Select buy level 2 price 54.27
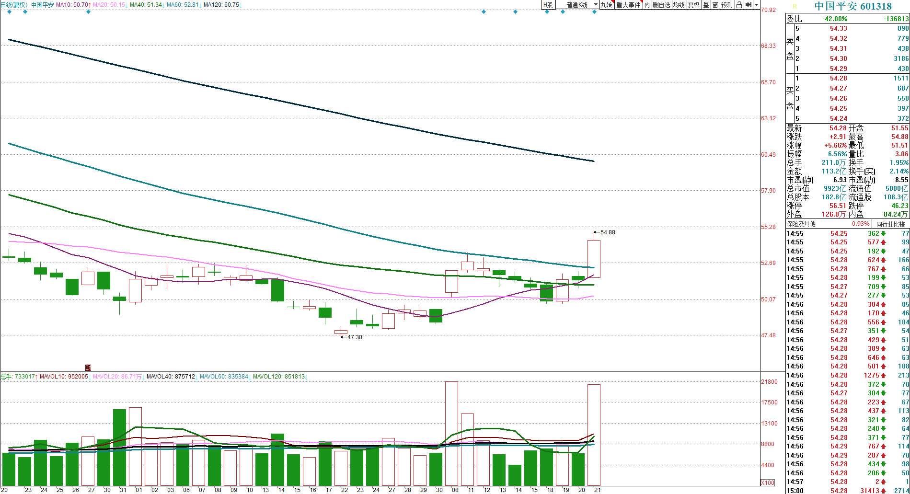This screenshot has height=494, width=910. pos(839,89)
